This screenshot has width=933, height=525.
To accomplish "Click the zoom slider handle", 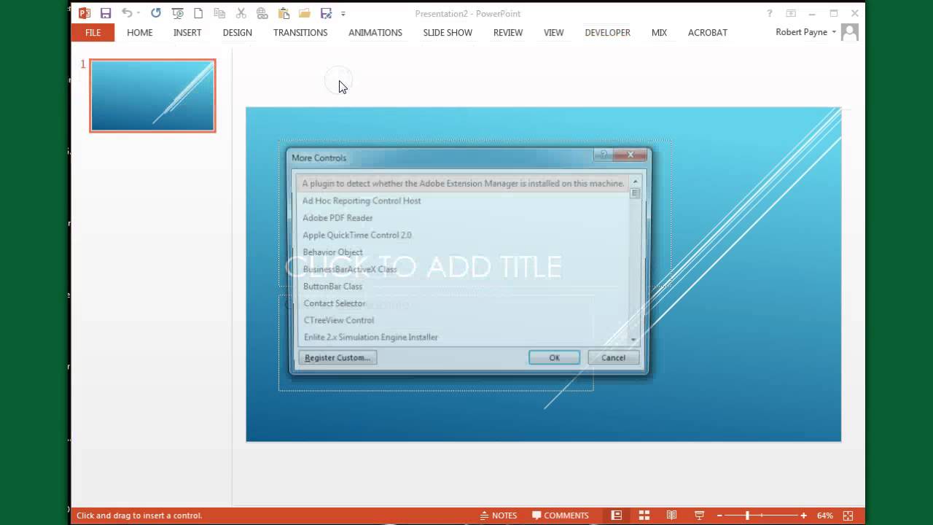I will 747,516.
